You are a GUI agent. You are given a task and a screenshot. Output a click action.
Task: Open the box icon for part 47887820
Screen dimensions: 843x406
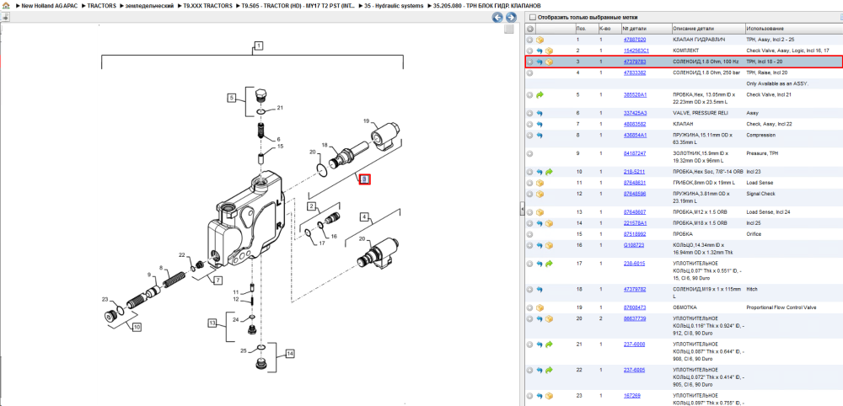540,40
